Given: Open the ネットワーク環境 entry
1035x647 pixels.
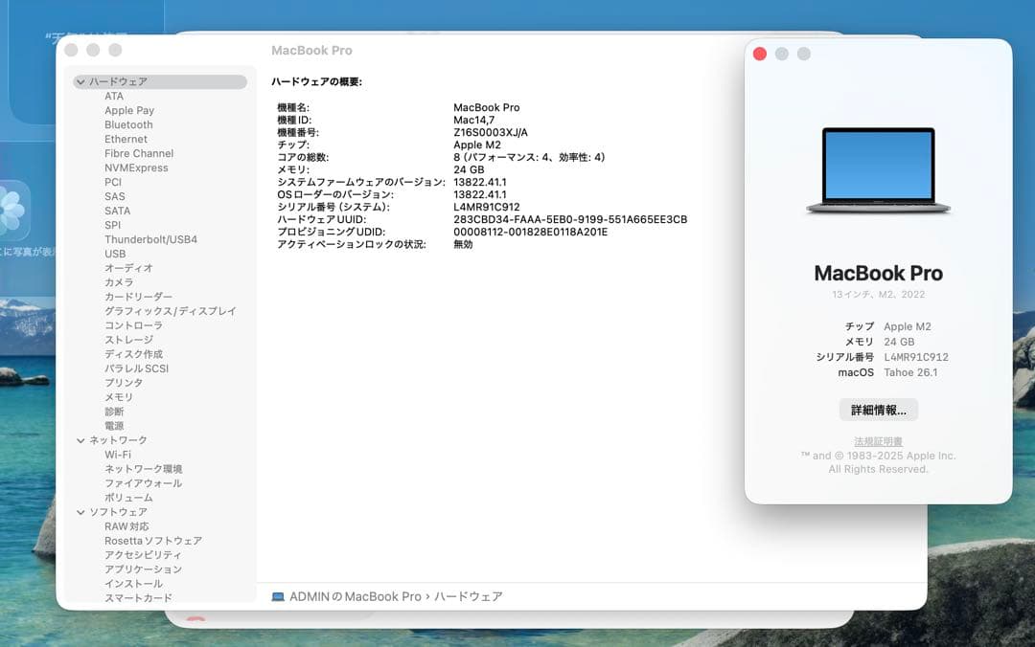Looking at the screenshot, I should (x=143, y=469).
